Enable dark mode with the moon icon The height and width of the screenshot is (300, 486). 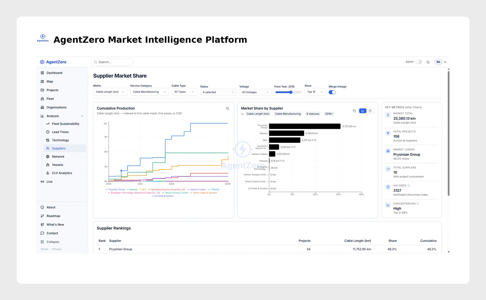(x=428, y=62)
